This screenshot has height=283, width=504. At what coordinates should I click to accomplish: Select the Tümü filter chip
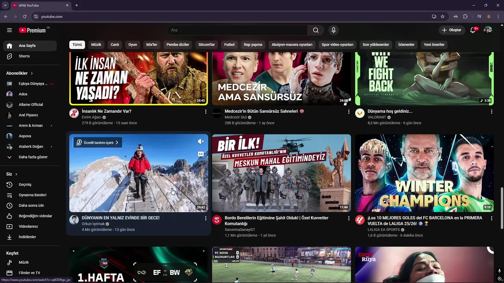pyautogui.click(x=77, y=45)
